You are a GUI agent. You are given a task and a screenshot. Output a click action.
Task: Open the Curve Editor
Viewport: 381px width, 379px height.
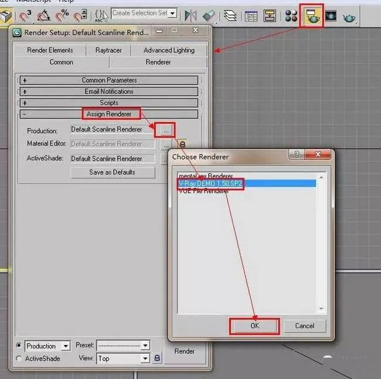click(x=251, y=16)
